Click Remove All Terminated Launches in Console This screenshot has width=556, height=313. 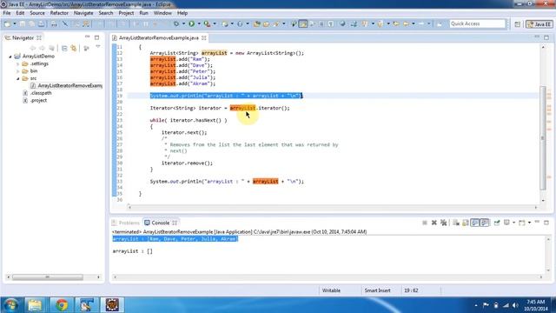click(443, 223)
